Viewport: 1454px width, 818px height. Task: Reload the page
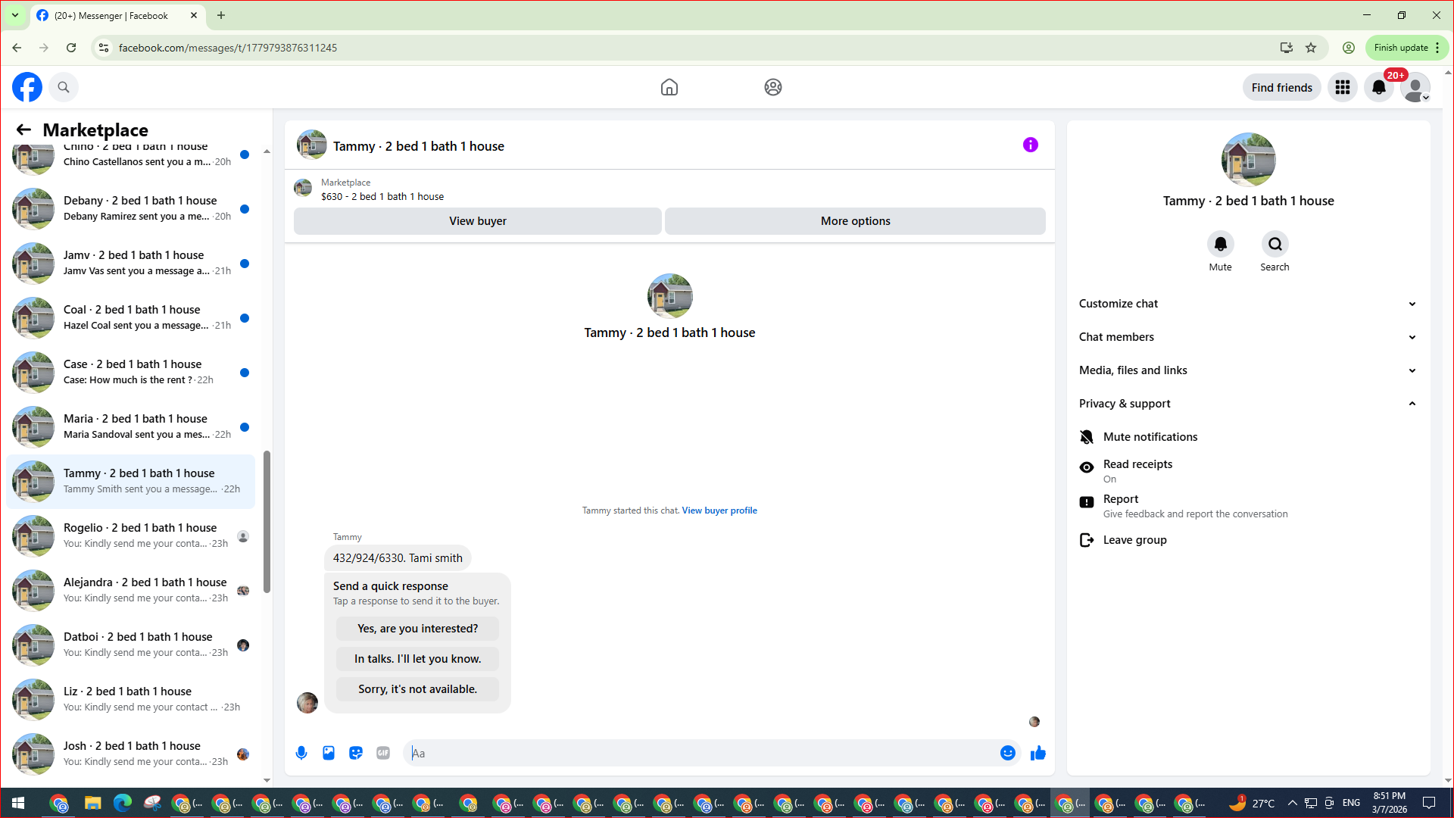pos(71,48)
